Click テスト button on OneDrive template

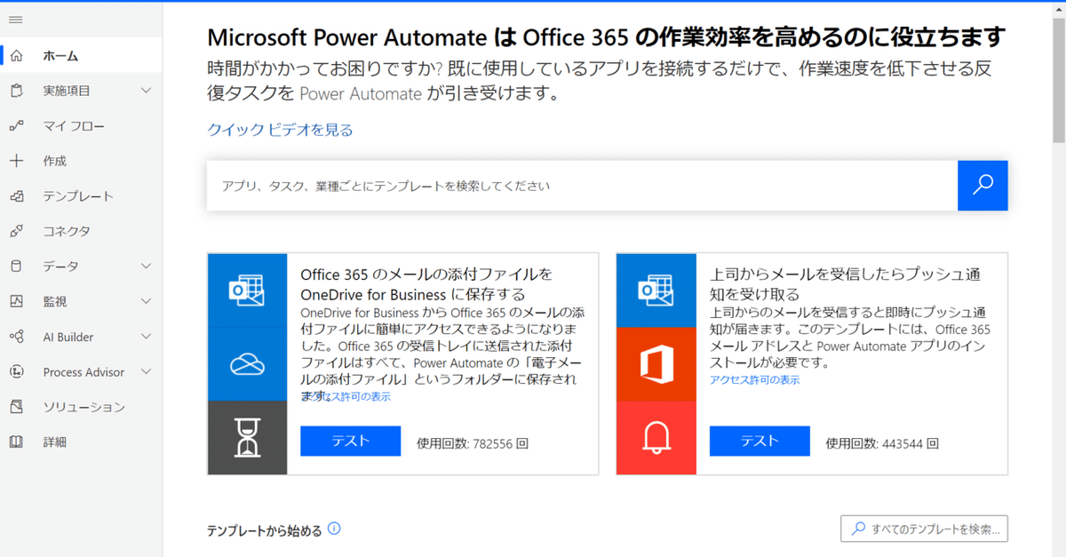[350, 442]
